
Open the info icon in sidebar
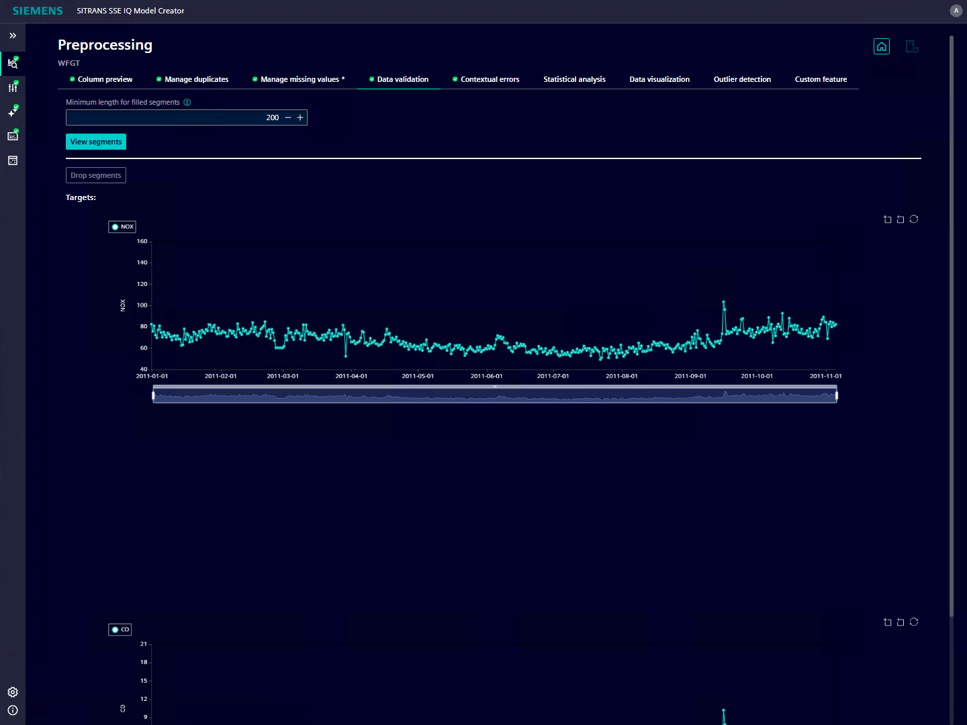(13, 710)
